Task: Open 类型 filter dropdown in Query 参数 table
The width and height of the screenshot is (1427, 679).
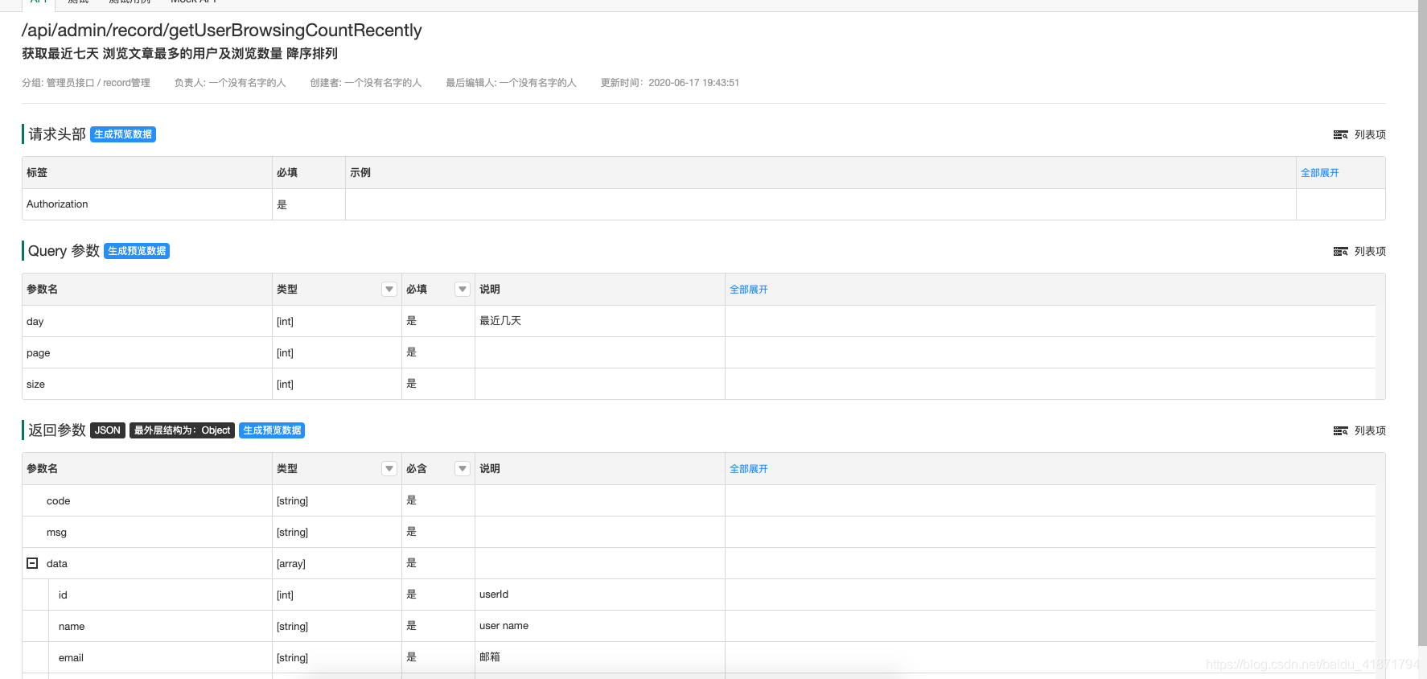Action: click(389, 289)
